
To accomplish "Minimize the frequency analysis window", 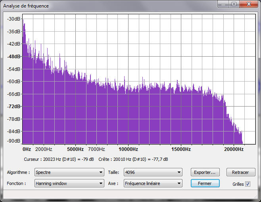I will [223, 4].
